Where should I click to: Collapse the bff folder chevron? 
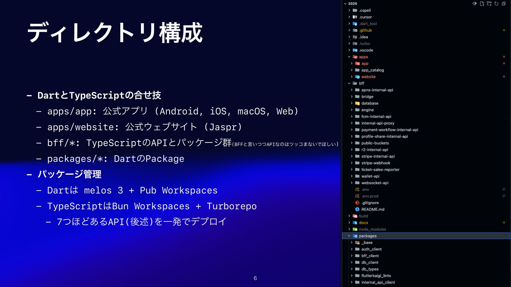349,83
